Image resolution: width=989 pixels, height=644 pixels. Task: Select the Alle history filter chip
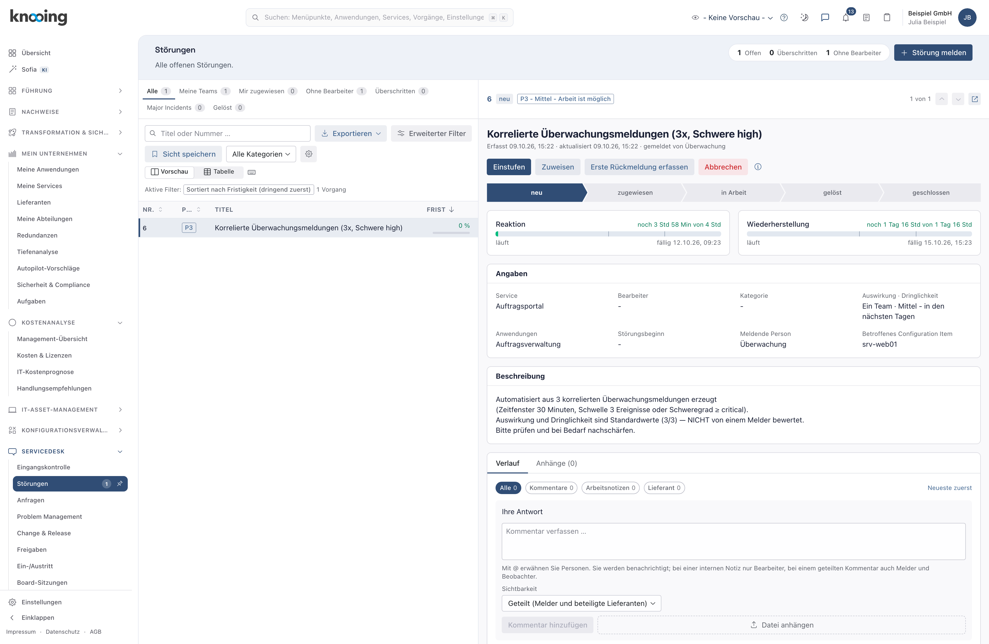click(508, 488)
